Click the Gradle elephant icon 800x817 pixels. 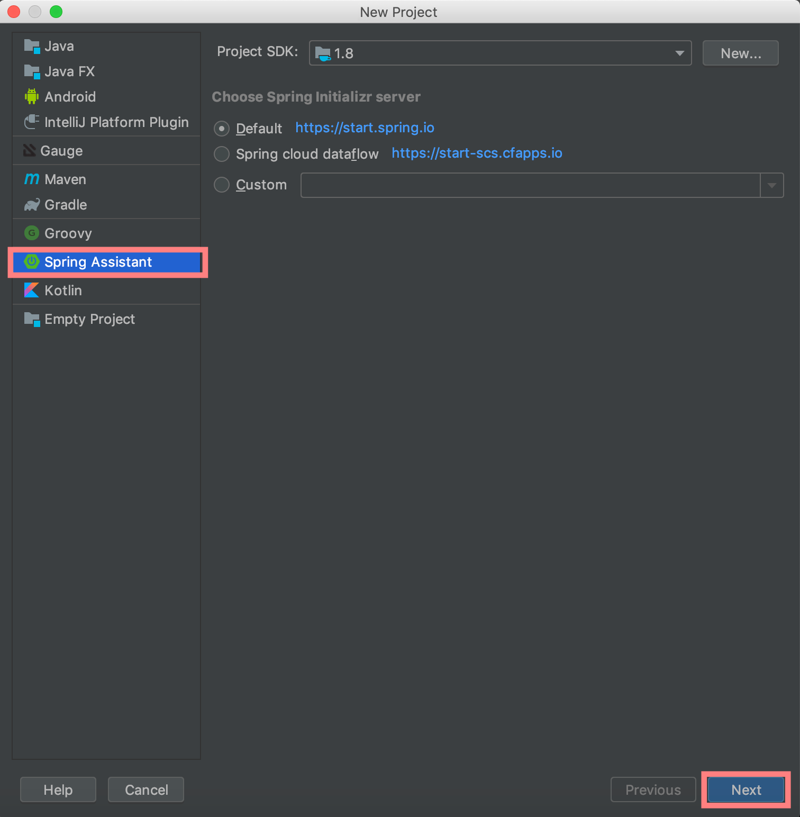(x=32, y=205)
